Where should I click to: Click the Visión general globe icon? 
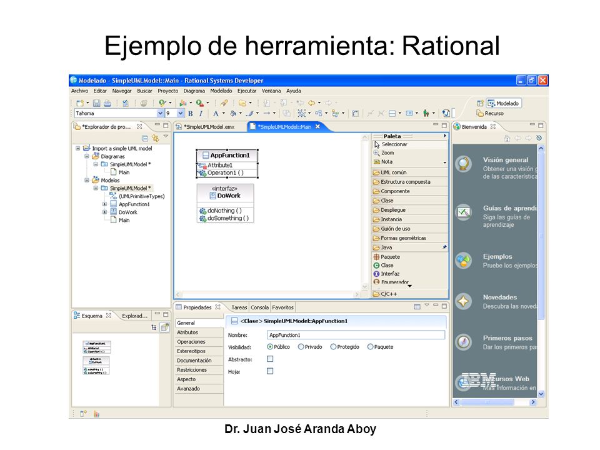463,164
